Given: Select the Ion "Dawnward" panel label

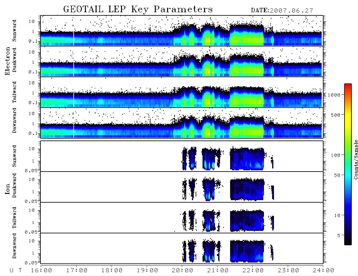Looking at the screenshot, I should [14, 246].
